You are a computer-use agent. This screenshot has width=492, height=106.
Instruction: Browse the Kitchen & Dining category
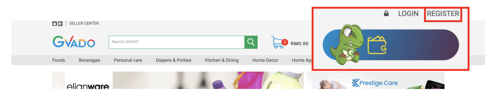point(222,60)
